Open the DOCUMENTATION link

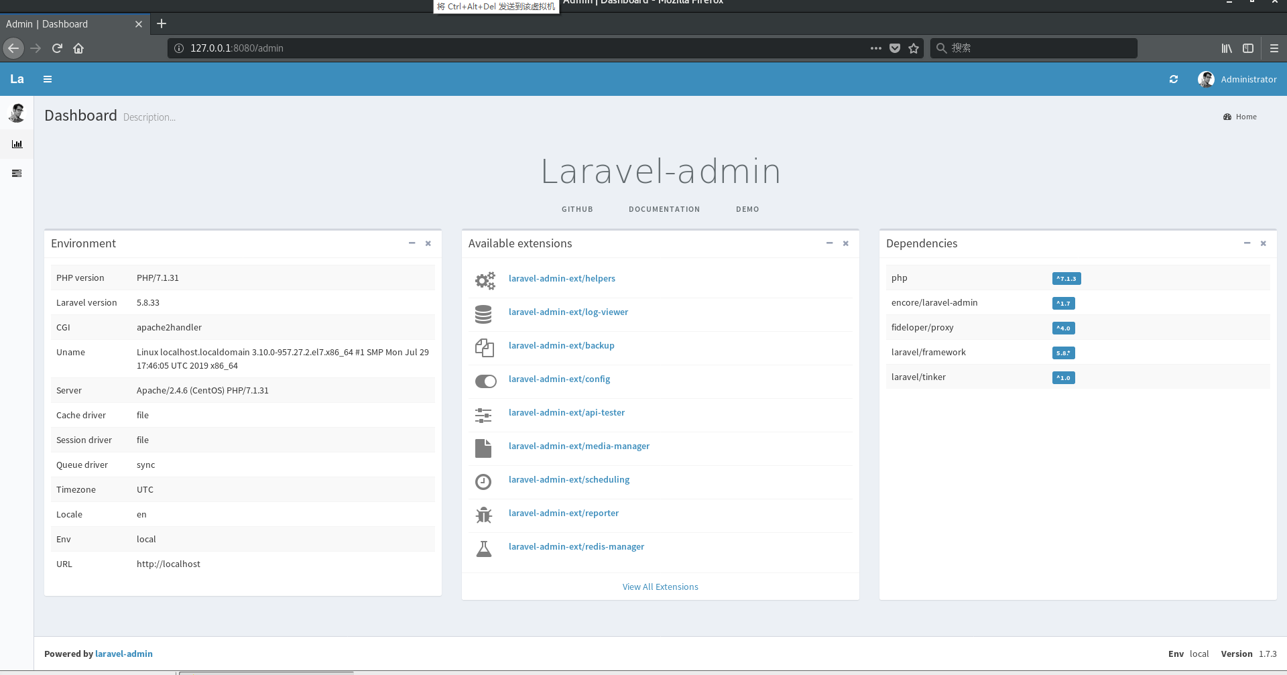(x=664, y=209)
